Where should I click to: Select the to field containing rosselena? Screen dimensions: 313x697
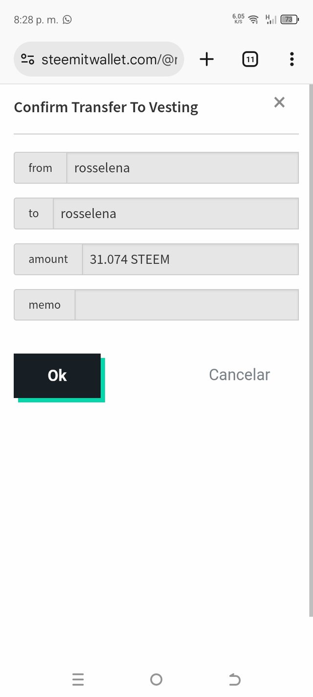[176, 213]
